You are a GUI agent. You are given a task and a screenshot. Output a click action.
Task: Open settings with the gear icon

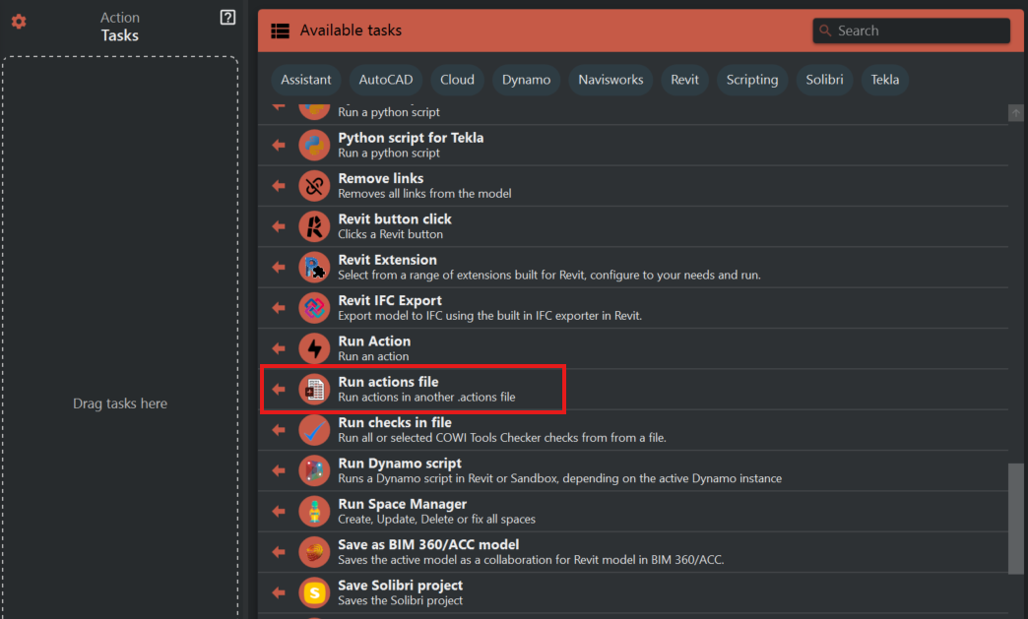point(19,22)
